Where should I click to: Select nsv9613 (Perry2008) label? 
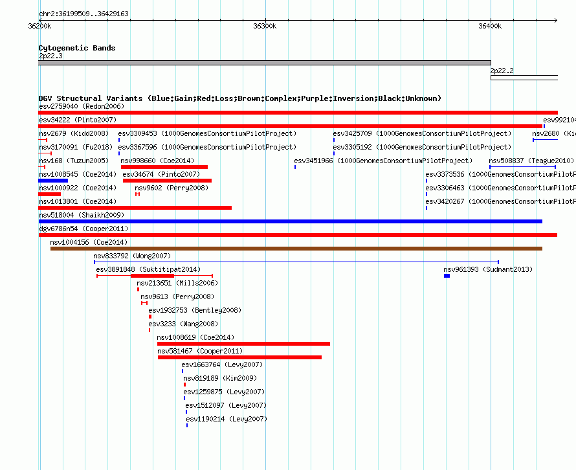coord(177,297)
